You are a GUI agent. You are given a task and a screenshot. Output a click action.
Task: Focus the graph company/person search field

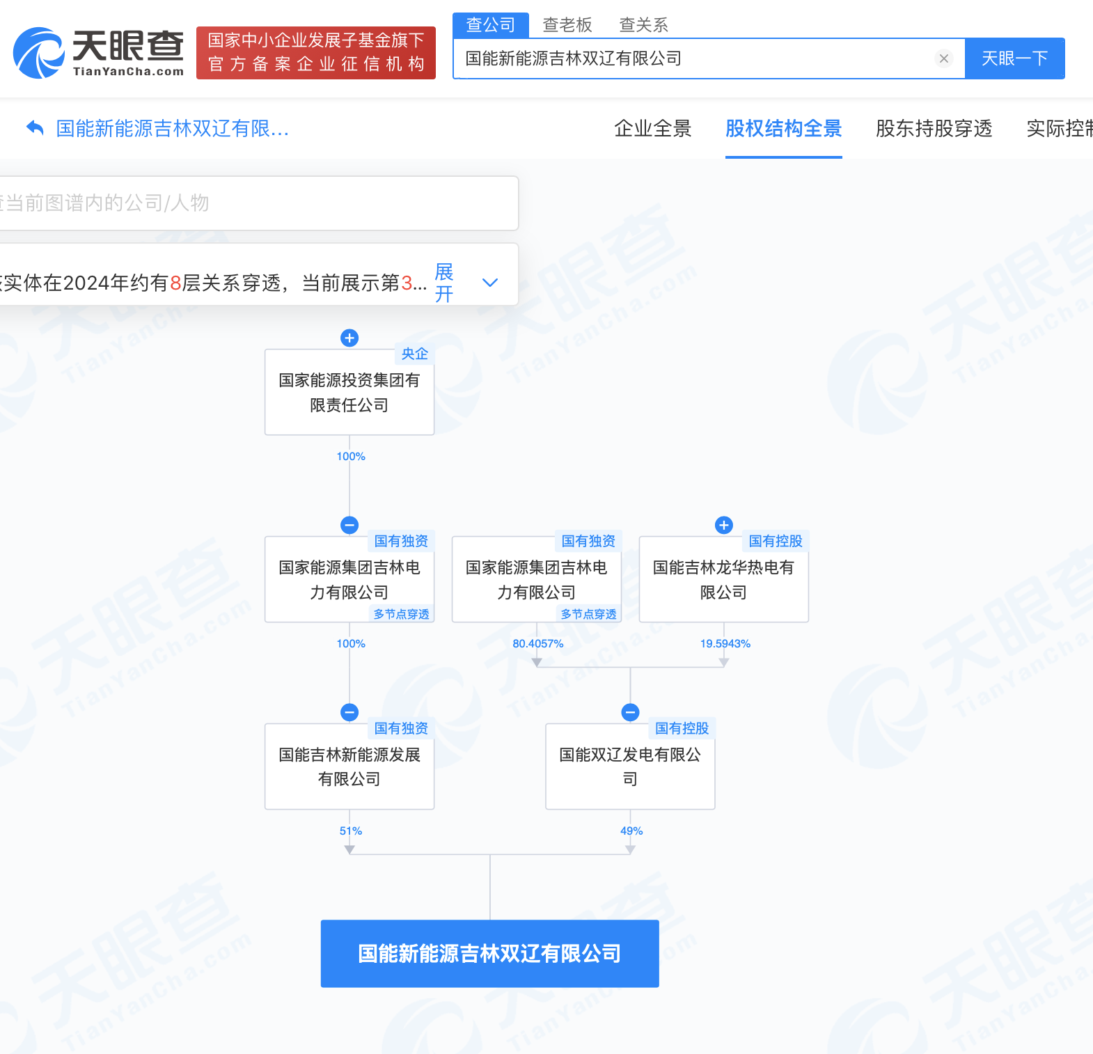pos(259,203)
